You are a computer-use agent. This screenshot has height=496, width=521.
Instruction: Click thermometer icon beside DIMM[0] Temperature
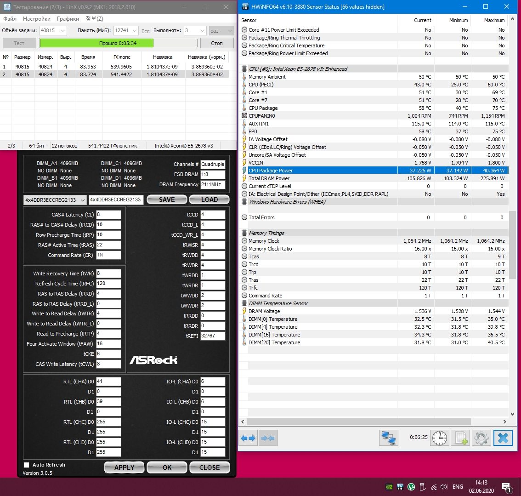tap(244, 319)
